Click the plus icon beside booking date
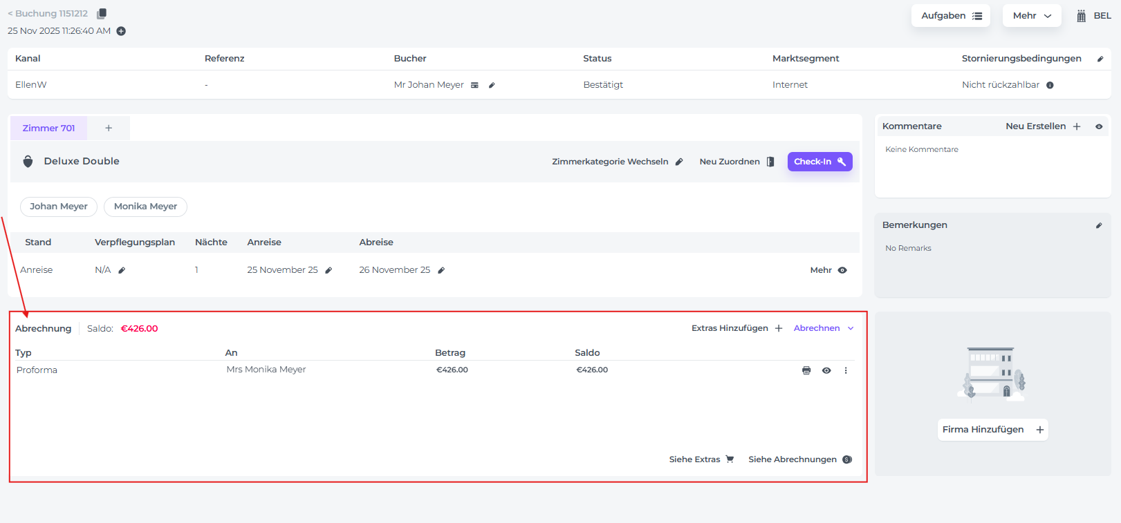 point(121,31)
